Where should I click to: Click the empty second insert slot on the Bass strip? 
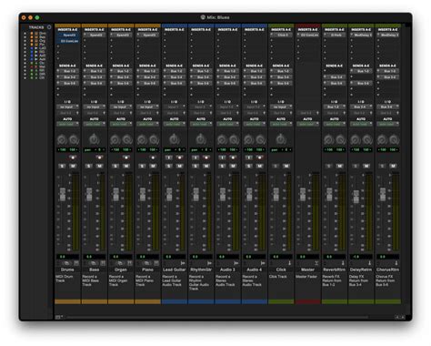(x=95, y=41)
